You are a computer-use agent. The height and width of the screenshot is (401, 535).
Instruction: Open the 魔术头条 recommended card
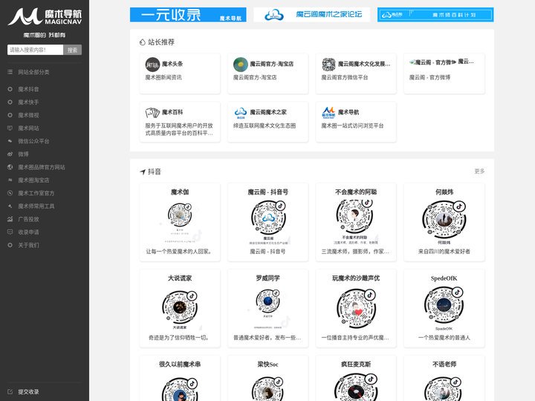coord(180,74)
